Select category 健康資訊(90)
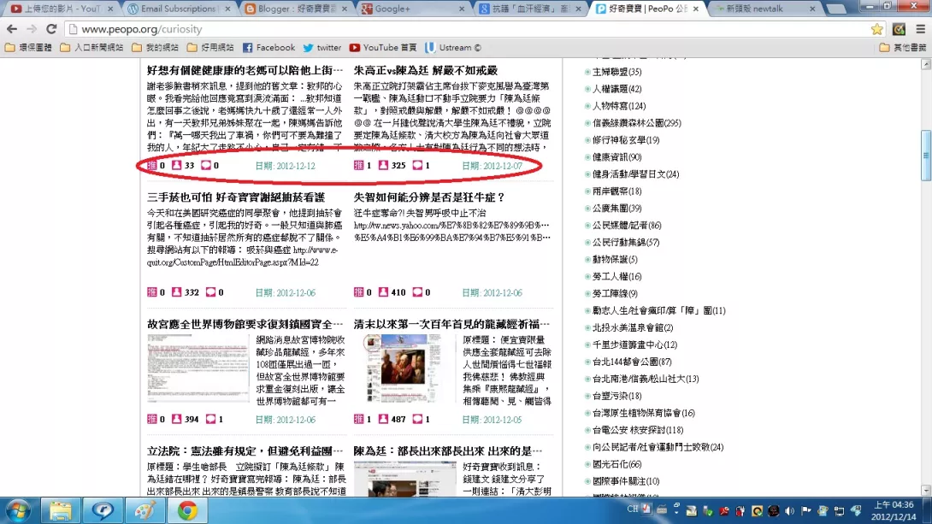The height and width of the screenshot is (524, 932). (617, 157)
